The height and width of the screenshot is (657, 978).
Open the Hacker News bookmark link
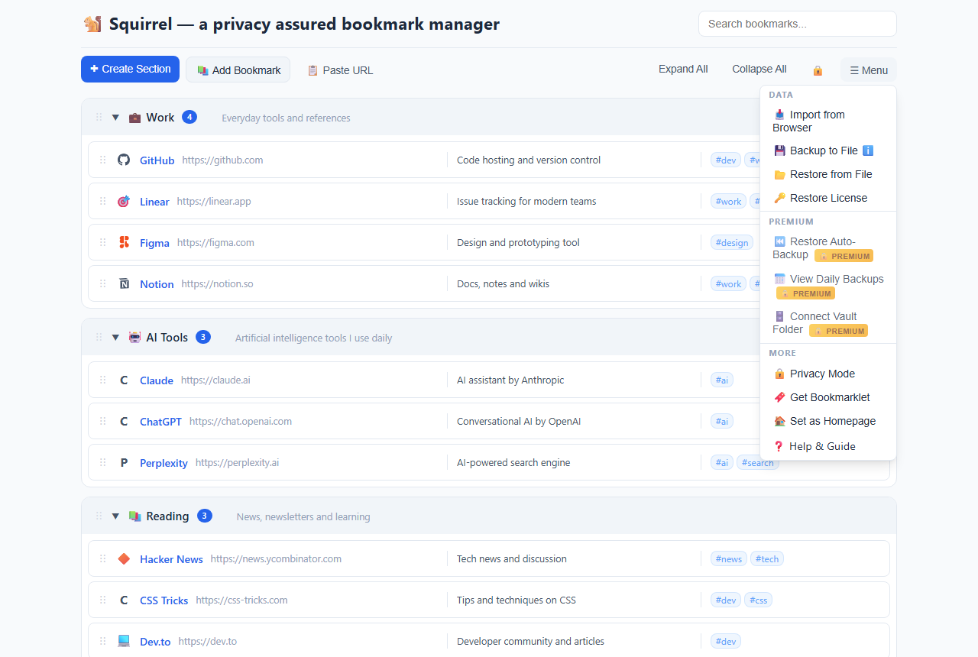[171, 559]
